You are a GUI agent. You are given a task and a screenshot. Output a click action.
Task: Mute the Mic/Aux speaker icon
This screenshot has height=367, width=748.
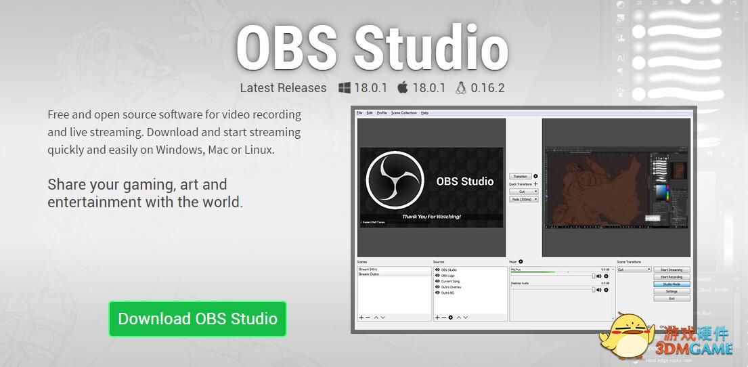(599, 276)
